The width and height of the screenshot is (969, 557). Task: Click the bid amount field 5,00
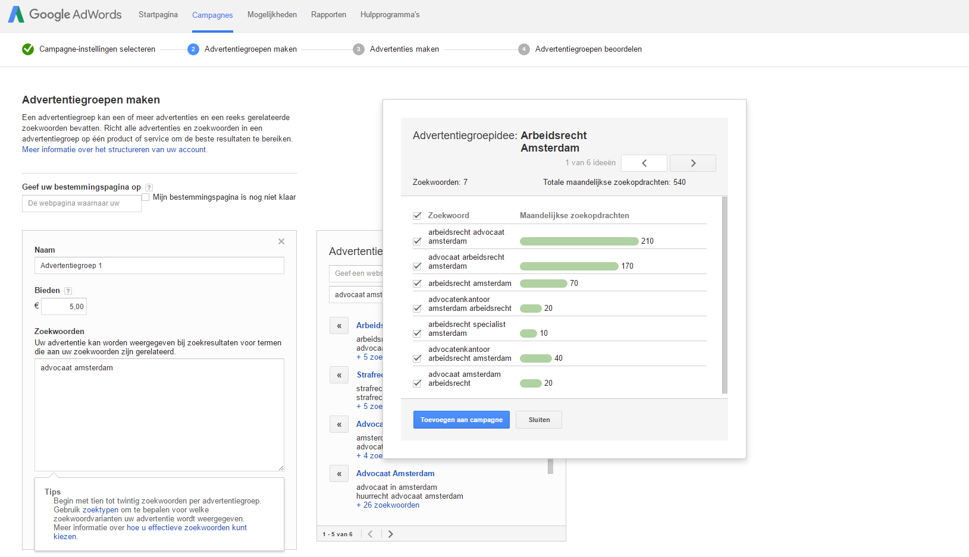pyautogui.click(x=64, y=307)
